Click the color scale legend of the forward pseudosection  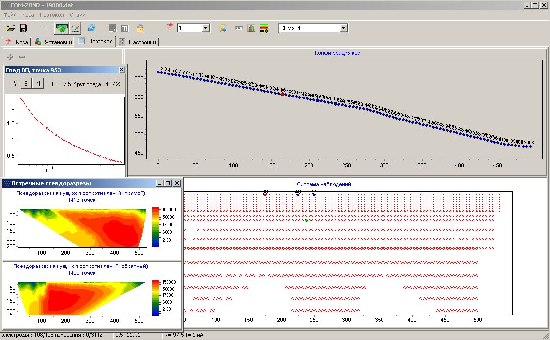155,227
